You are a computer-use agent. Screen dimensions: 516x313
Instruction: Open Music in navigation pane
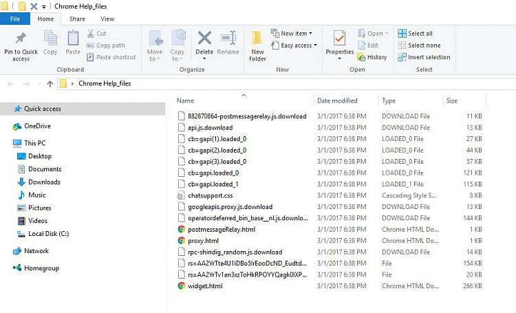[x=32, y=195]
